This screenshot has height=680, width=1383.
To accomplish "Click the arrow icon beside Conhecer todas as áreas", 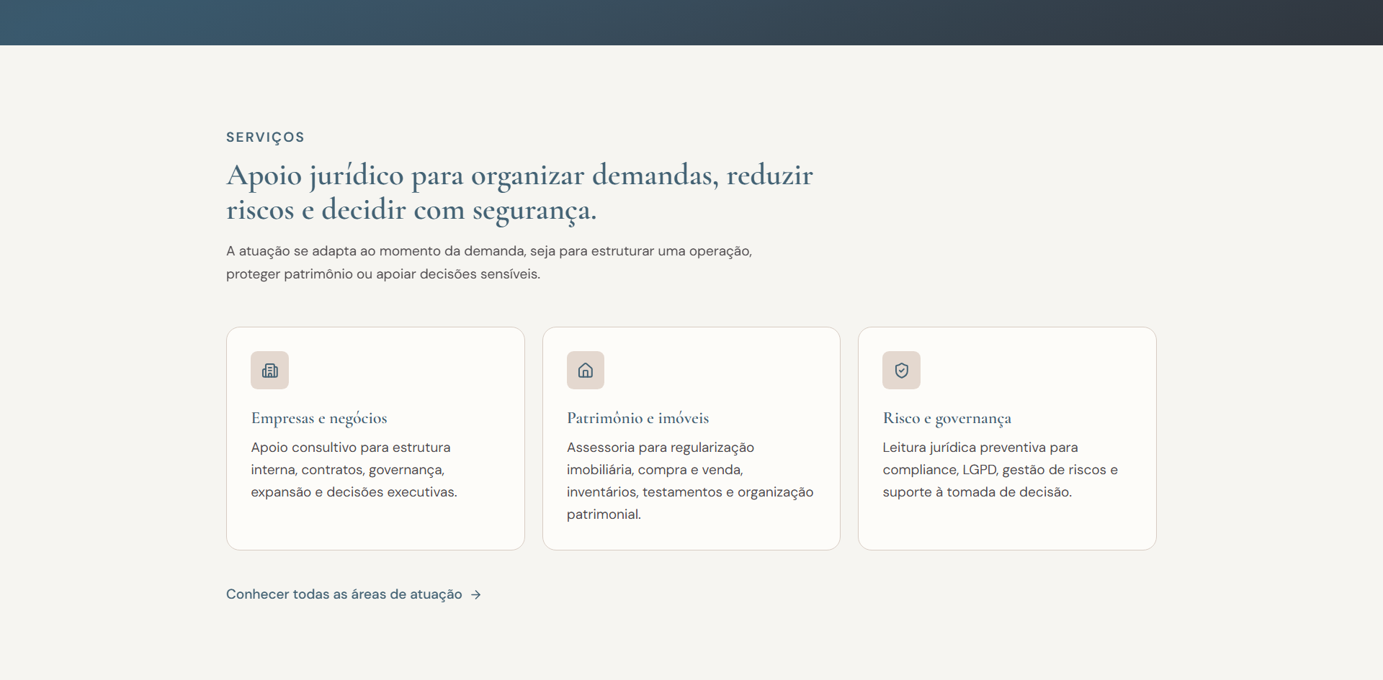I will 476,594.
